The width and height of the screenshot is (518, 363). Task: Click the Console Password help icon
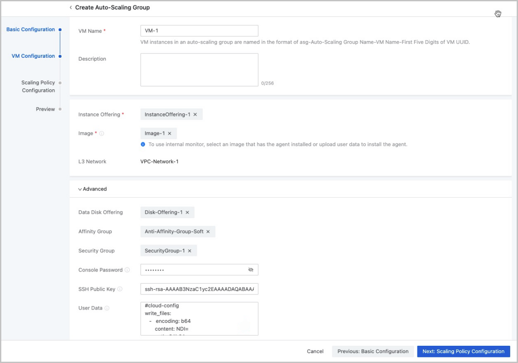click(127, 270)
